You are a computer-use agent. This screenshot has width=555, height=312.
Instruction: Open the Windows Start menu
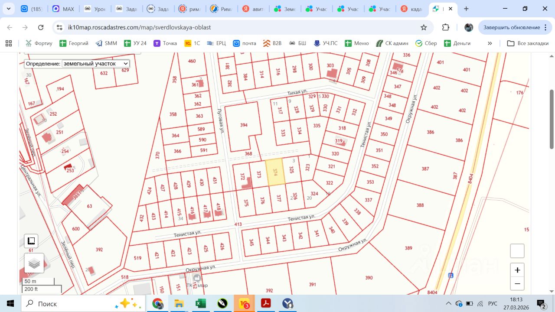[x=10, y=303]
